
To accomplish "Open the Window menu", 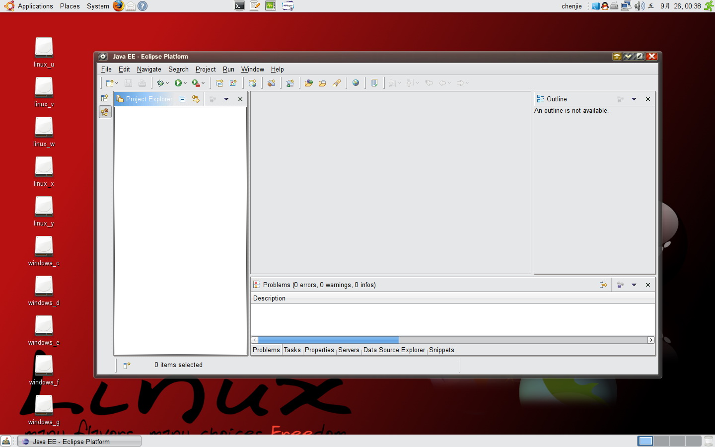I will coord(253,69).
